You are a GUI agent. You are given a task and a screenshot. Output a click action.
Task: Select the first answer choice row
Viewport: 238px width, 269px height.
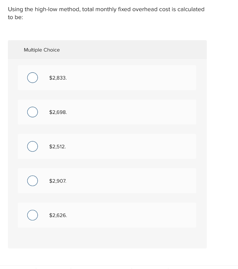(x=107, y=77)
